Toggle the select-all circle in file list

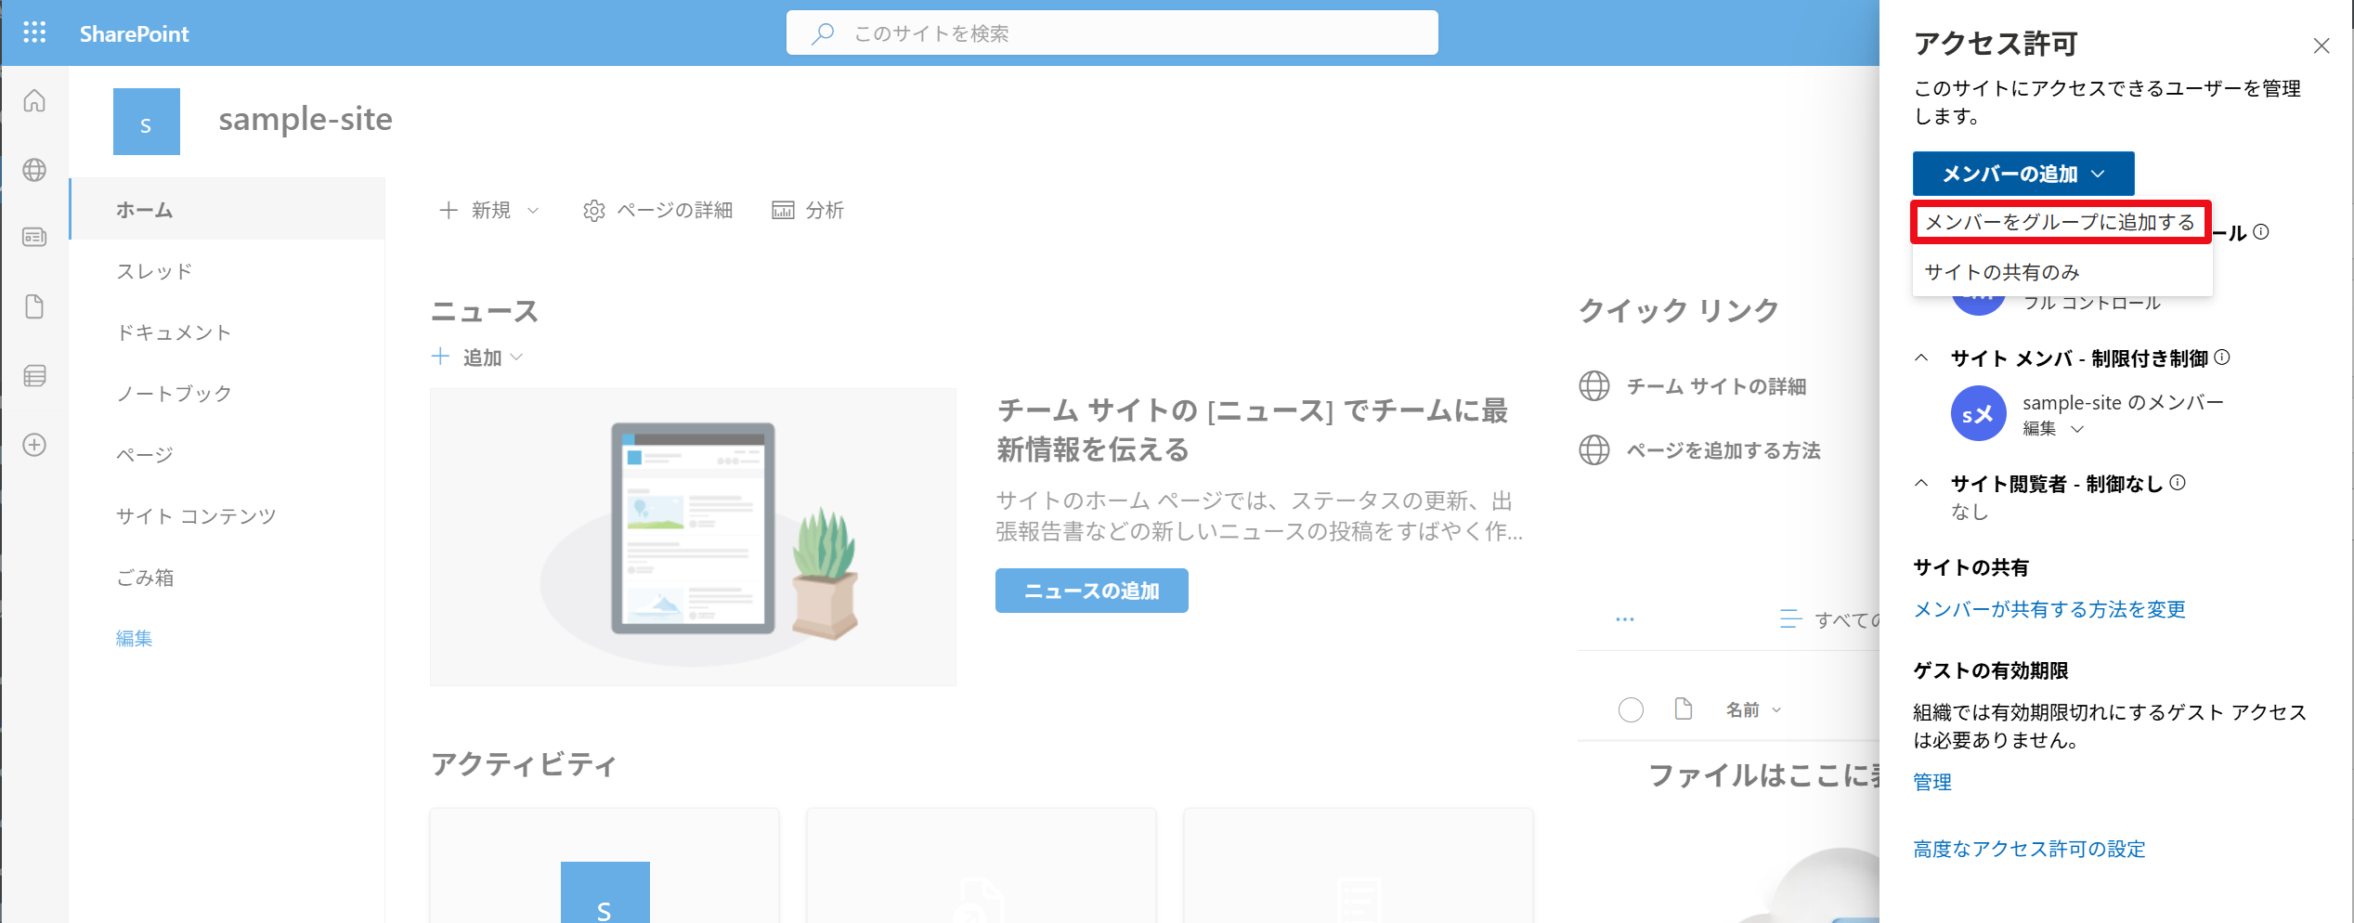tap(1631, 710)
